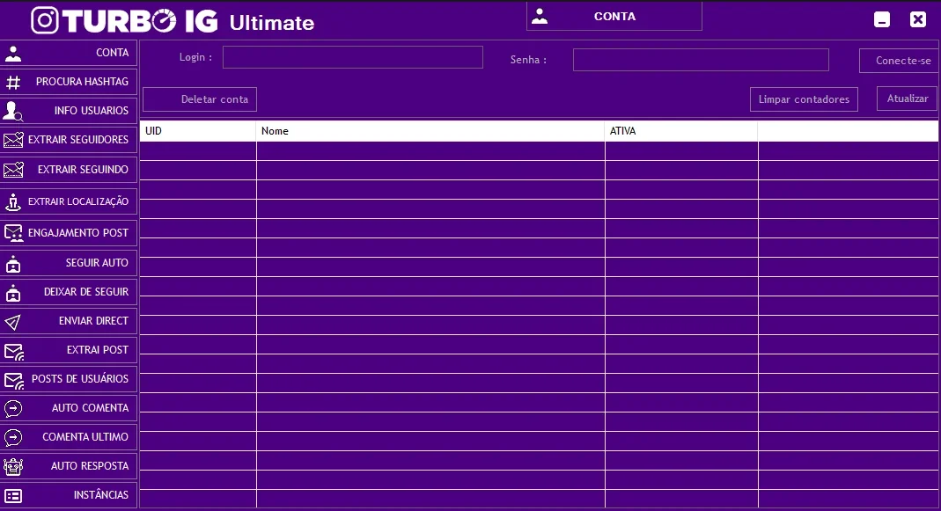Click the envelope icon beside Extrair Seguidores

tap(13, 140)
